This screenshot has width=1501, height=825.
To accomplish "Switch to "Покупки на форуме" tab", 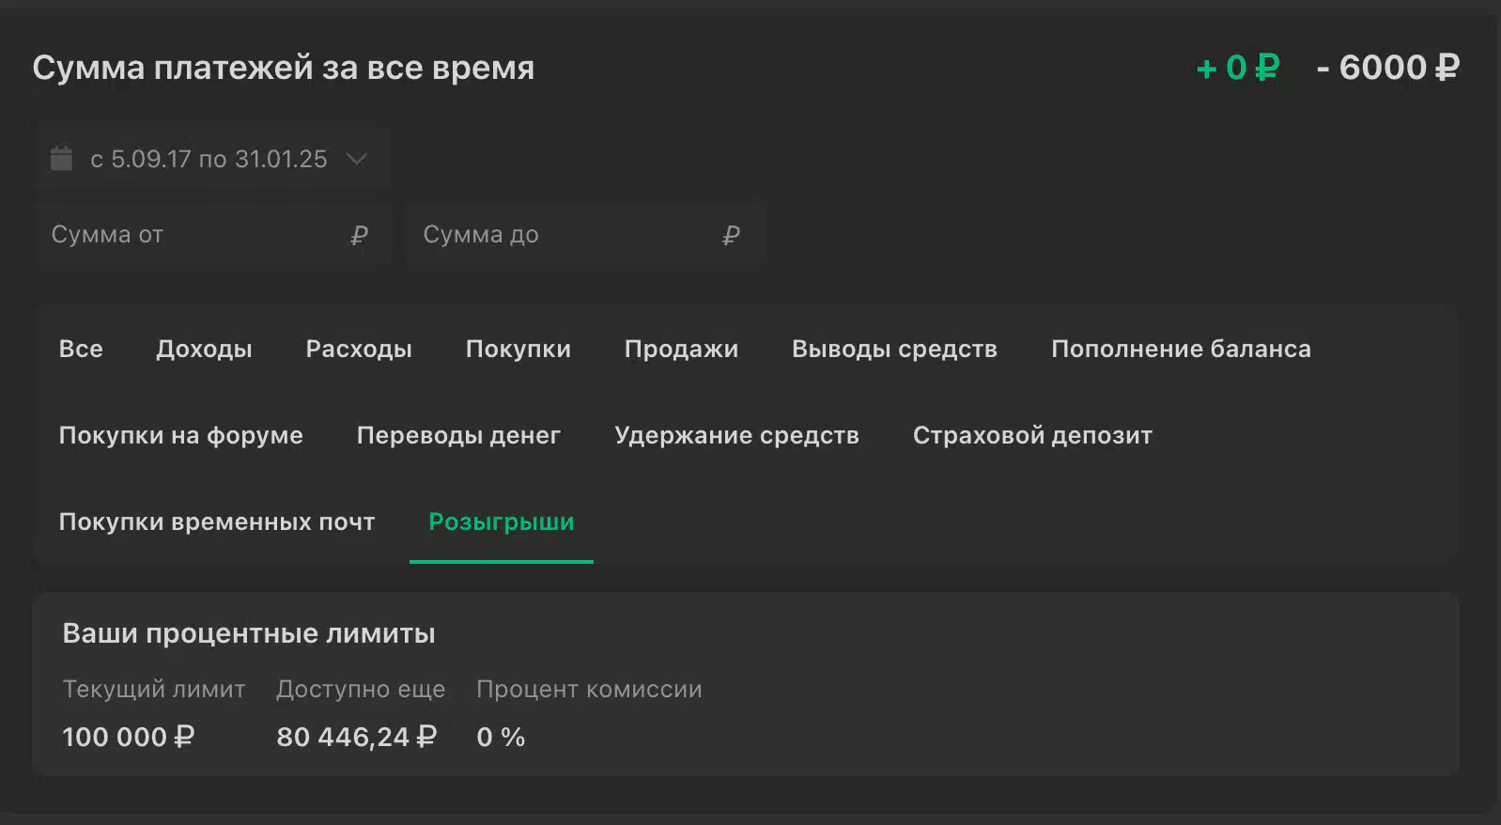I will pos(180,435).
